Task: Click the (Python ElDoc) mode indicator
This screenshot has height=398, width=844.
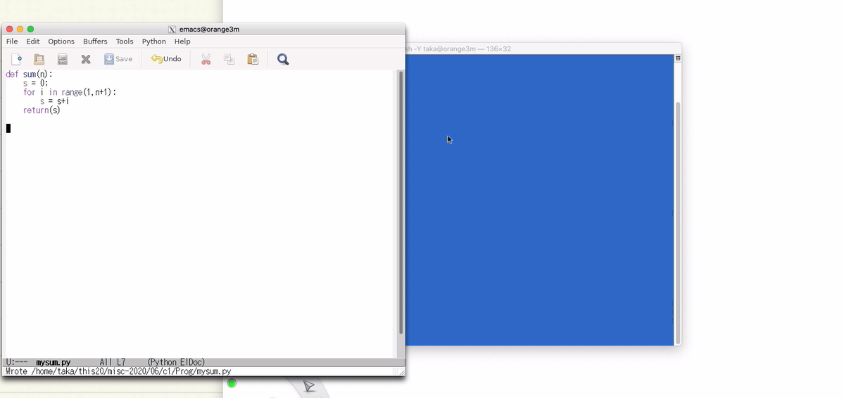Action: [176, 363]
